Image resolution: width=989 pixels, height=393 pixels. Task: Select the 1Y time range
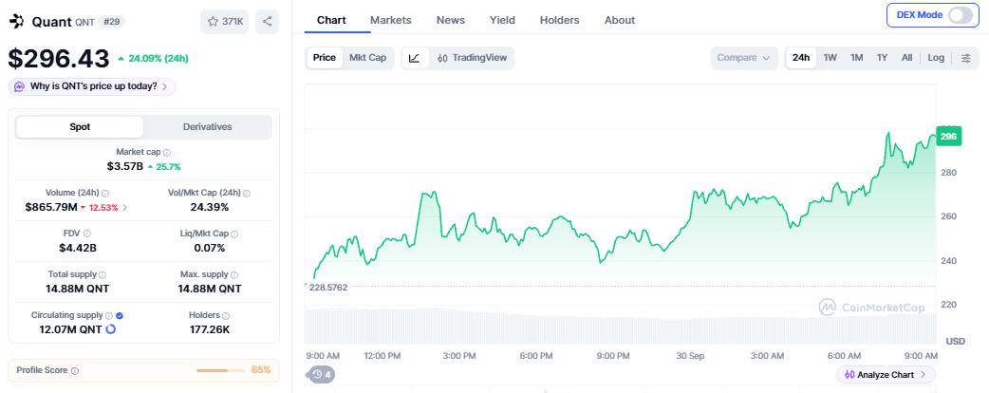pyautogui.click(x=882, y=58)
